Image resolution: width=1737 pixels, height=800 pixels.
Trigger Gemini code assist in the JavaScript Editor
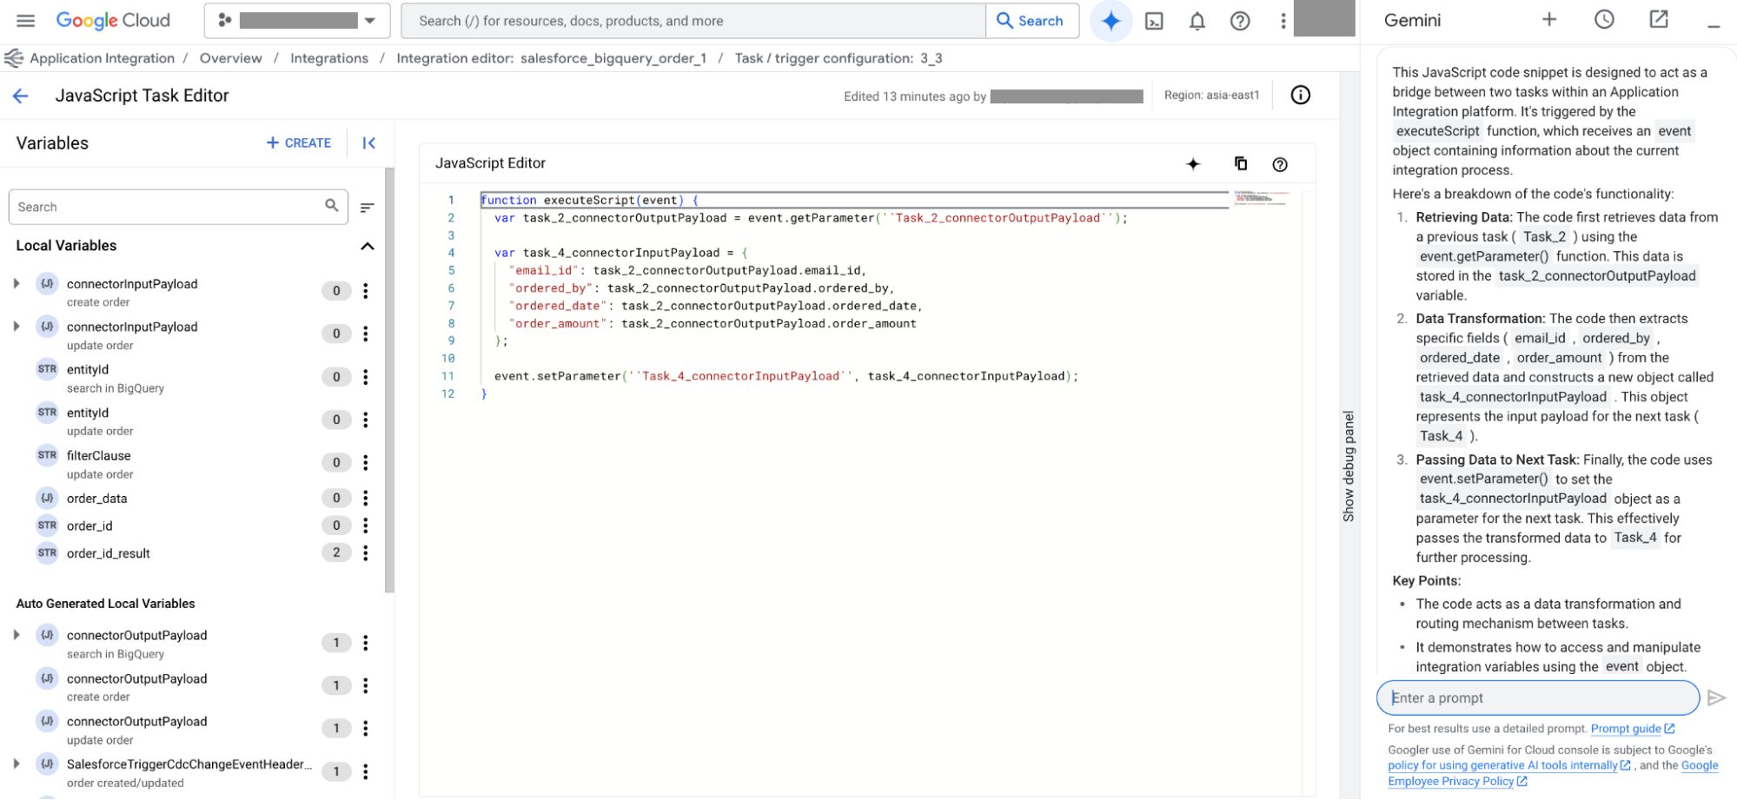[x=1193, y=163]
